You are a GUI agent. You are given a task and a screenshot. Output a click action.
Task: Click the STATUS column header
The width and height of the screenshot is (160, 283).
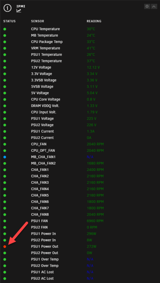coord(9,21)
